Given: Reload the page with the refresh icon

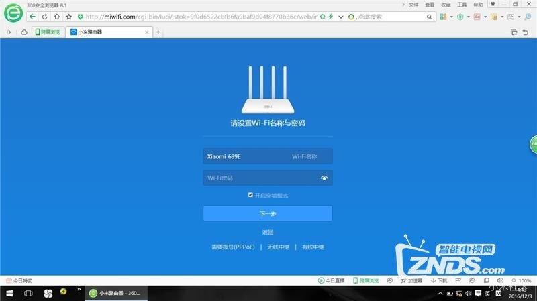Looking at the screenshot, I should pos(44,17).
